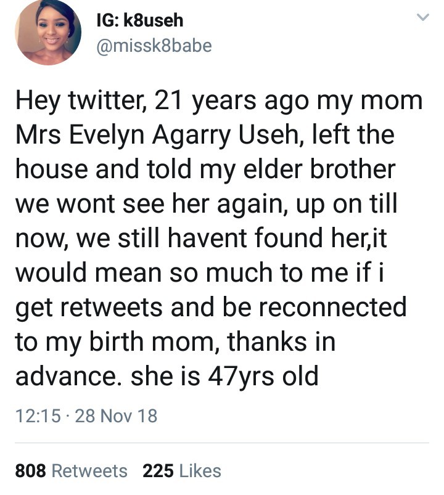Click the divider line above the retweet stats
Screen dimensions: 444x495
coord(222,443)
